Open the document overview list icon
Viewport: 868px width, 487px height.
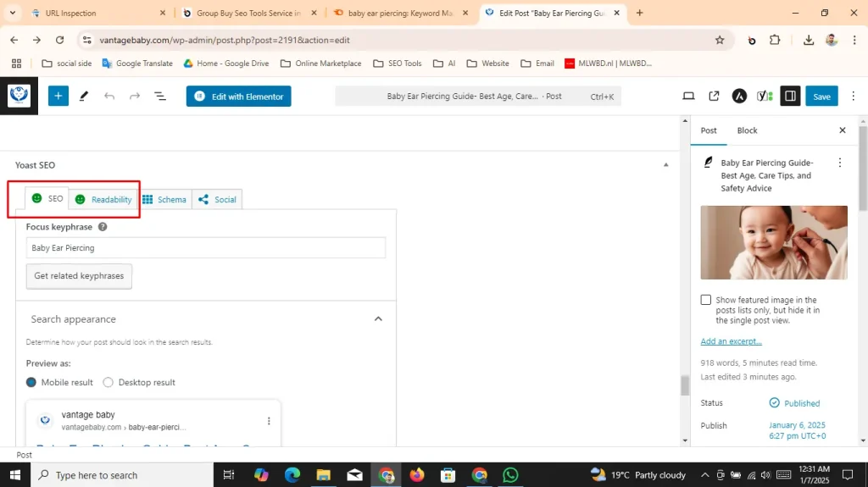tap(160, 97)
